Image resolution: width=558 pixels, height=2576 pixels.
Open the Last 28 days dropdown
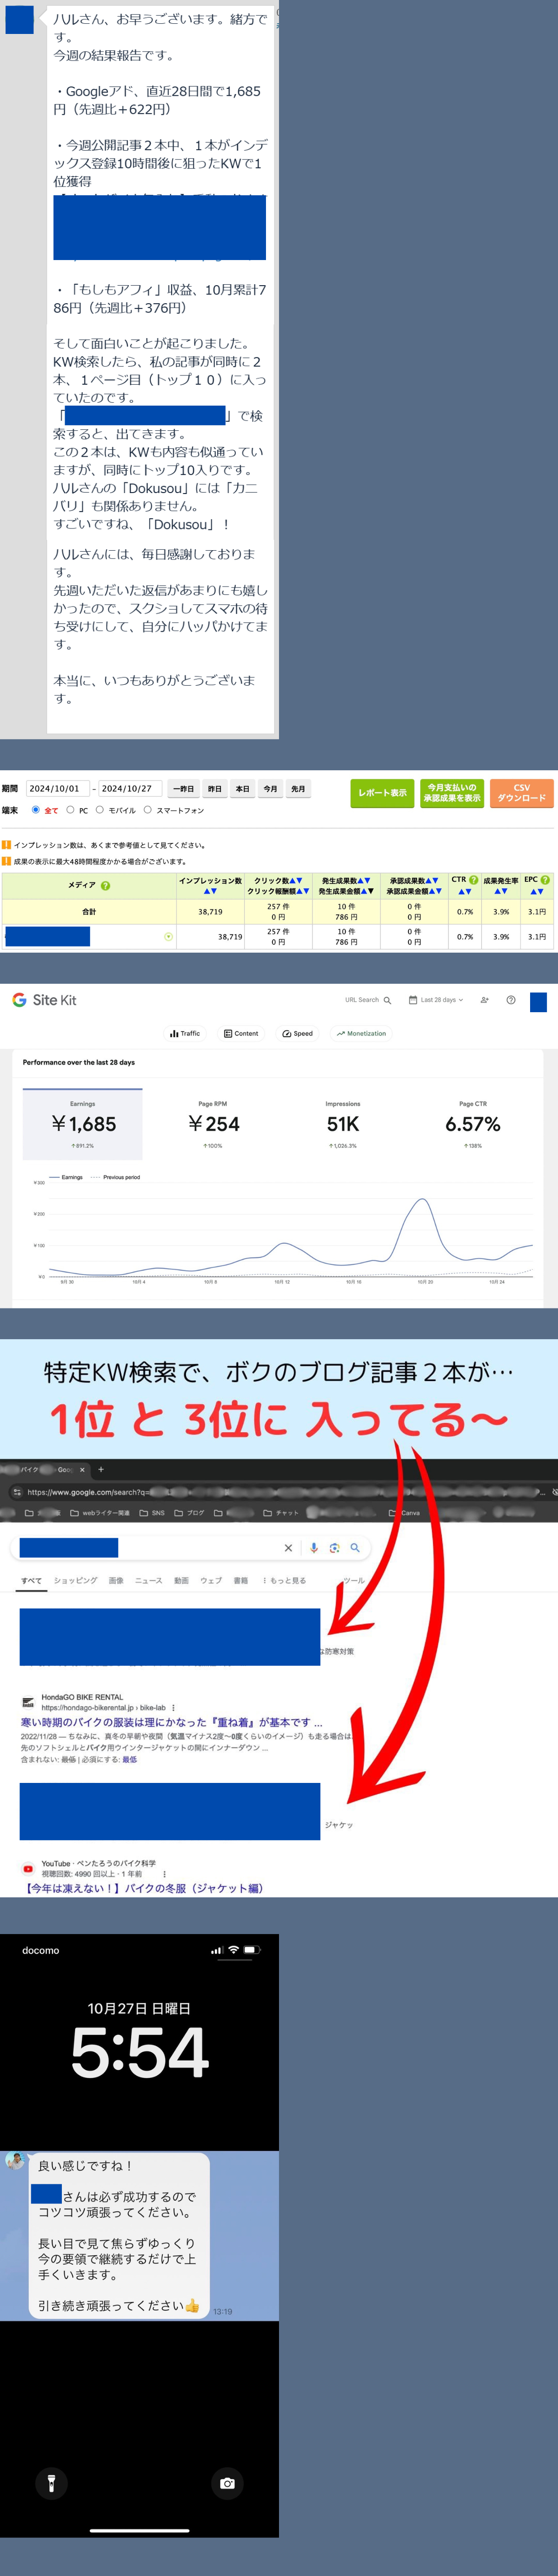[436, 1000]
